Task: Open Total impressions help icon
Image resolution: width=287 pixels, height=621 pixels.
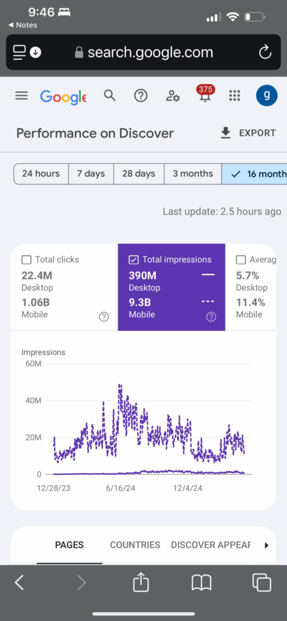Action: click(211, 317)
